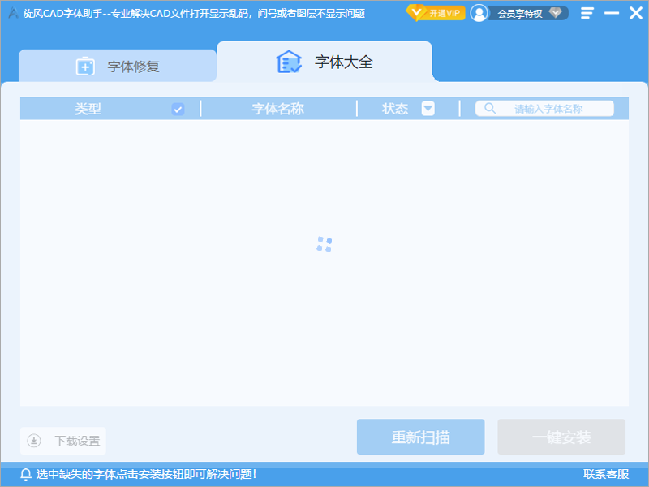The height and width of the screenshot is (487, 649).
Task: Toggle the select-all checkbox in 类型 column
Action: click(178, 108)
